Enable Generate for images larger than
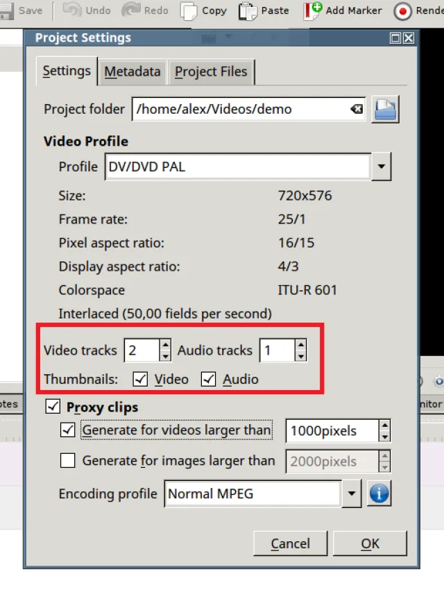 point(67,461)
